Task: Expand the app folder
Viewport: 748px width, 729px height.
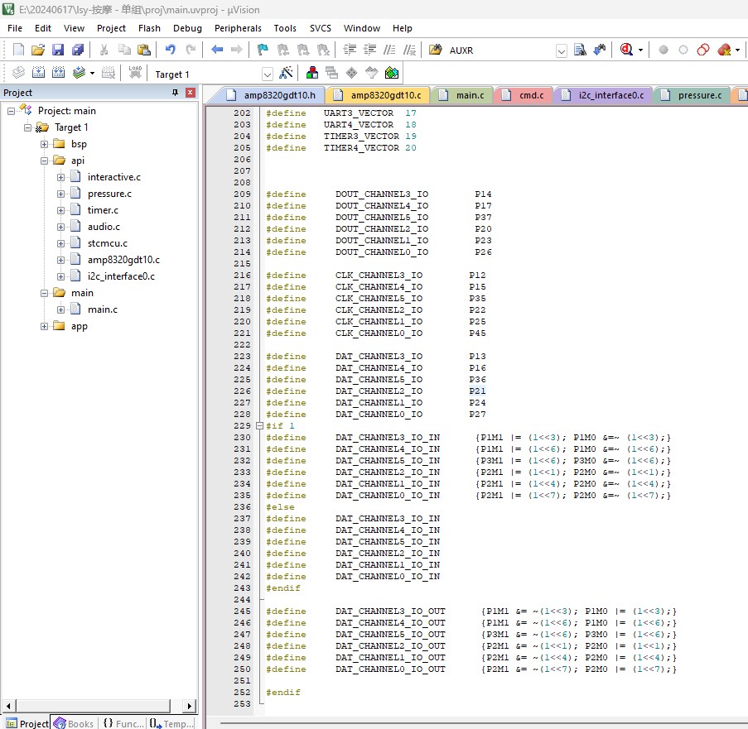Action: [x=45, y=326]
